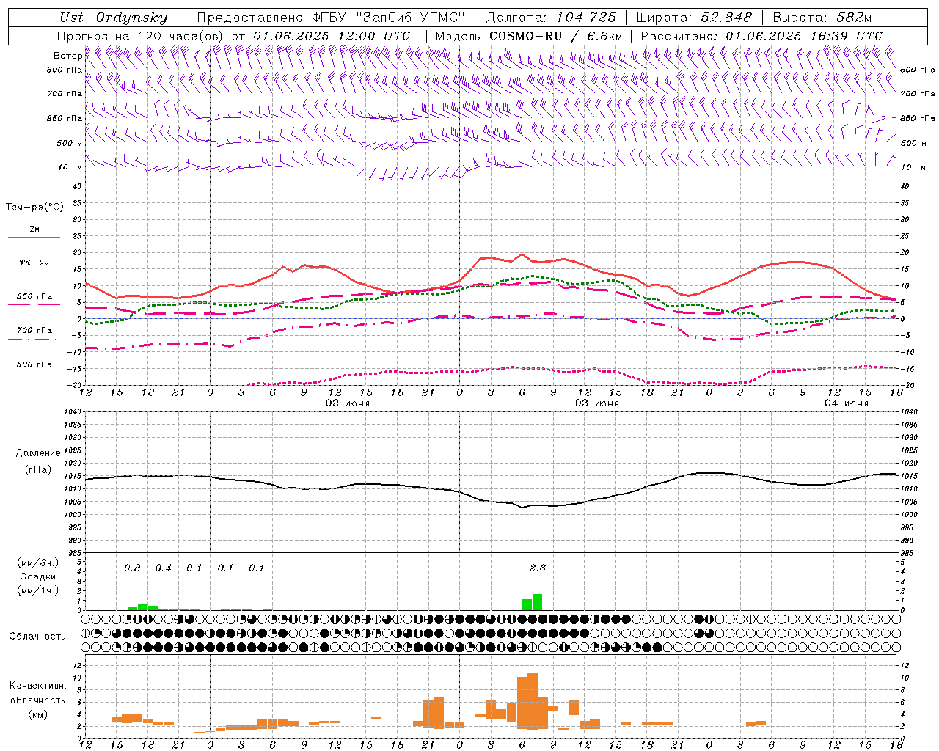This screenshot has width=939, height=751.
Task: Click the latitude value 'Широта: 52.848'
Action: tap(694, 18)
